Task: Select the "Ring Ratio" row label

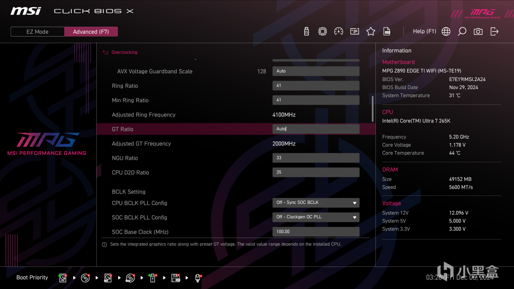Action: [125, 86]
